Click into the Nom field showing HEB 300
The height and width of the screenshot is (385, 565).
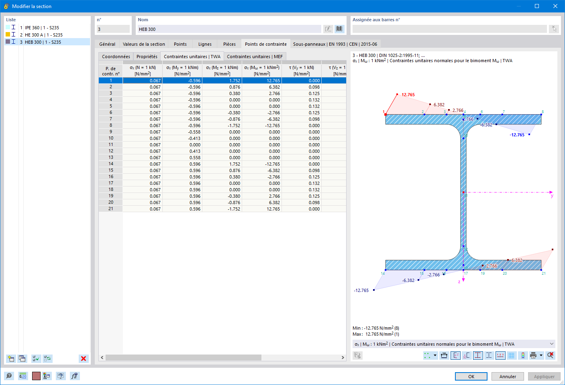pos(229,29)
